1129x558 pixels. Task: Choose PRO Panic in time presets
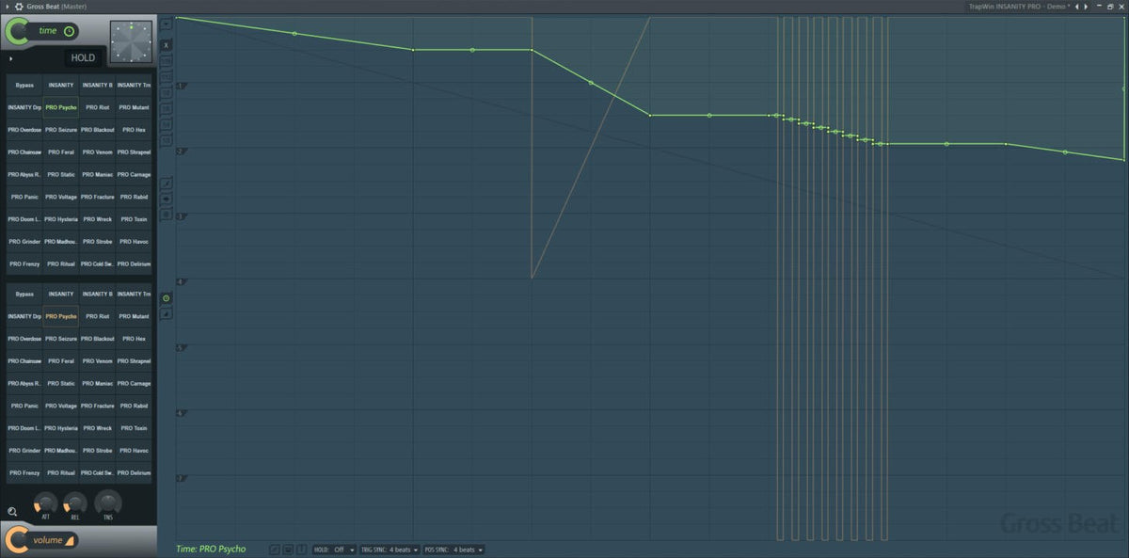pos(24,198)
